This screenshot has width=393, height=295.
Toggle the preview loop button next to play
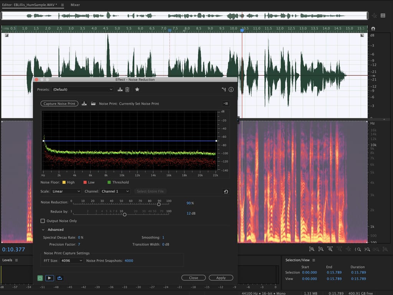[x=60, y=278]
